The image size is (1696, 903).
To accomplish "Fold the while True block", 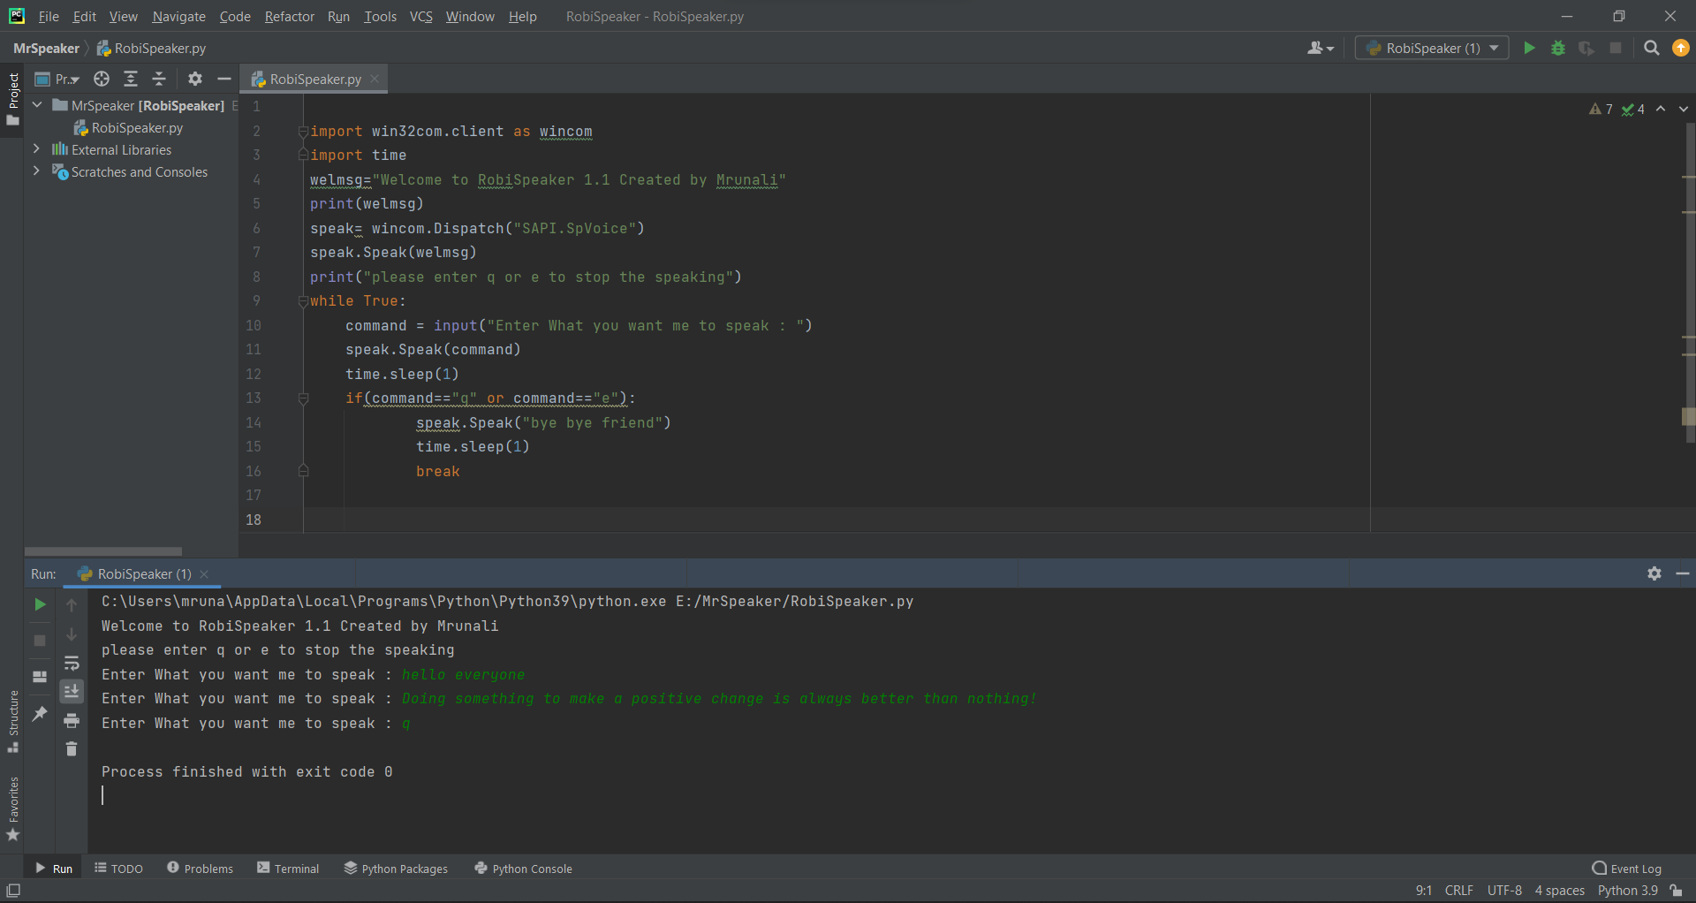I will 303,301.
